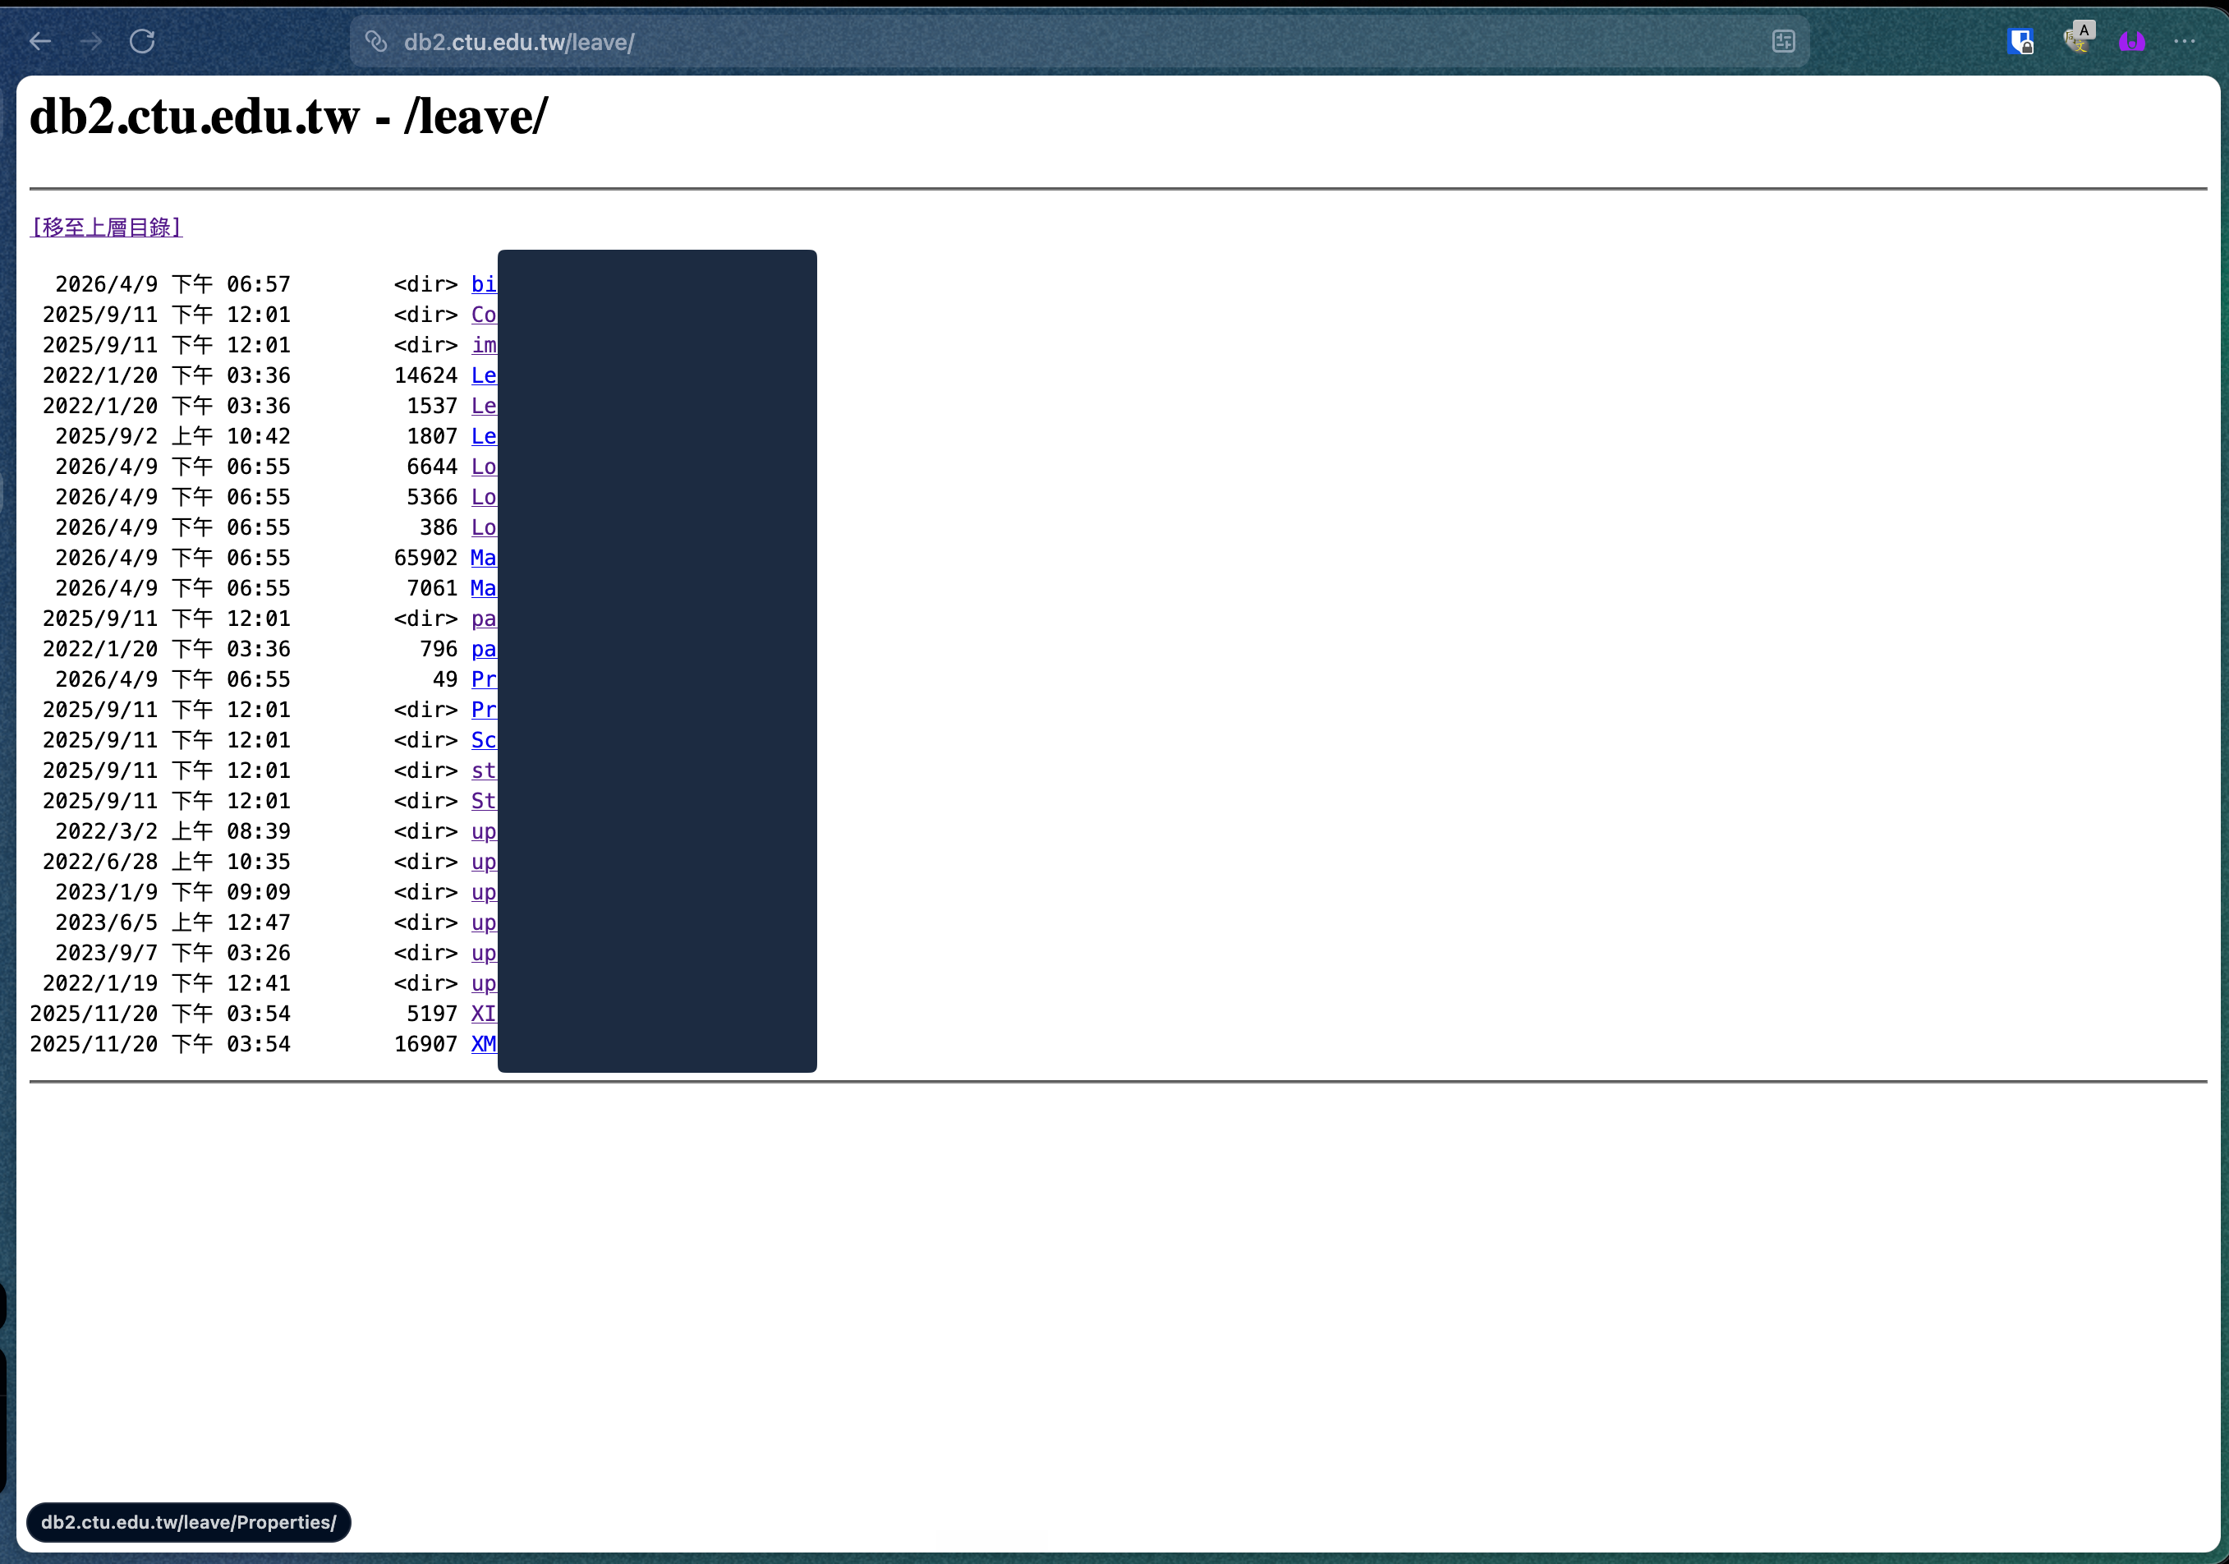Open the 'im' directory link

(x=484, y=345)
